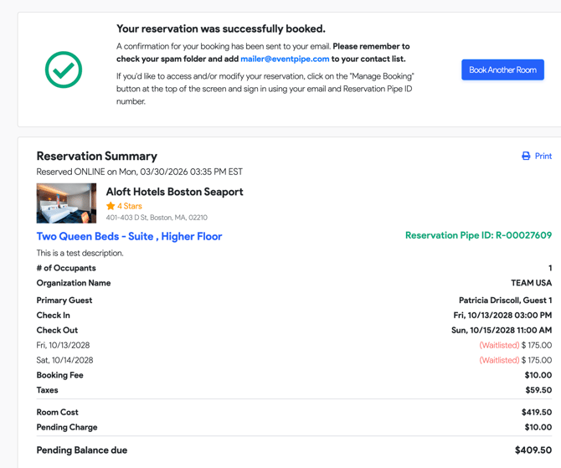Click the 4 Stars rating text
This screenshot has width=561, height=468.
(130, 206)
